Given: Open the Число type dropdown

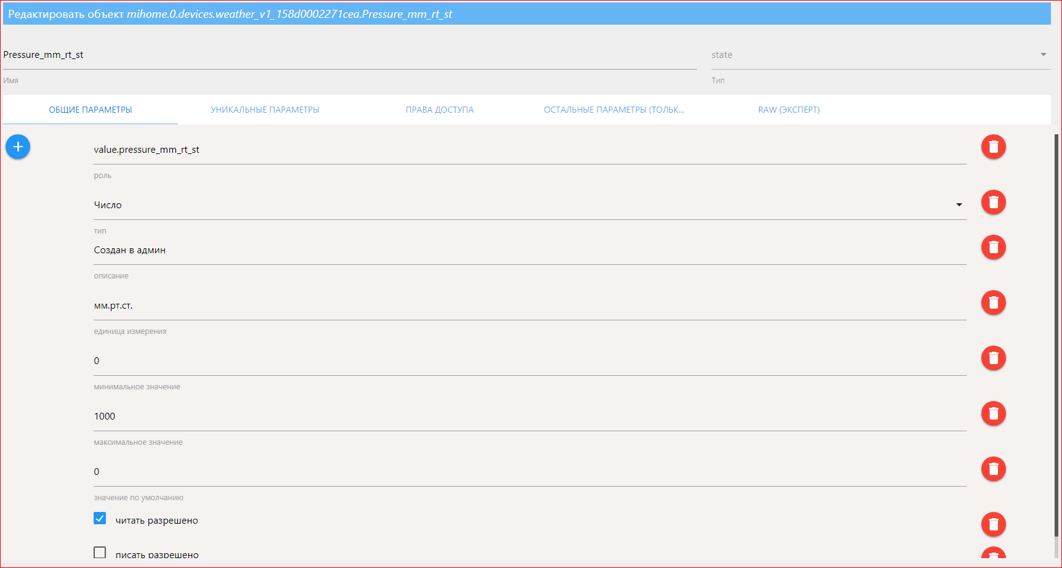Looking at the screenshot, I should click(x=529, y=205).
